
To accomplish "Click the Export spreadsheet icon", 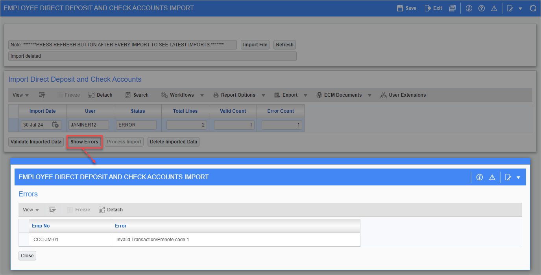I will (276, 95).
